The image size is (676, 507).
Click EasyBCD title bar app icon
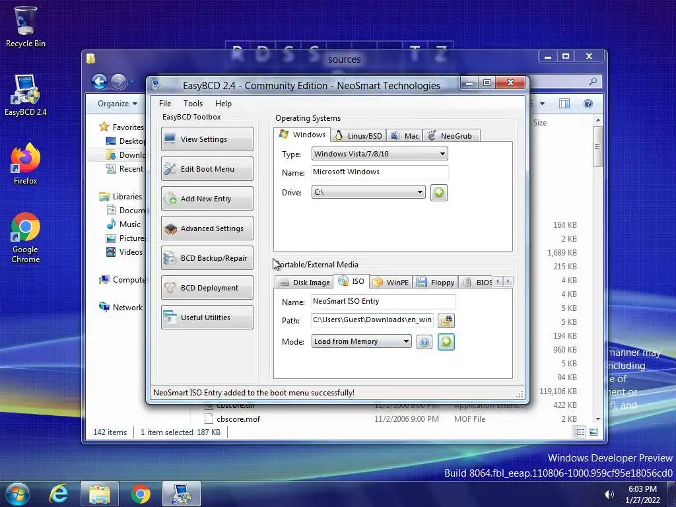point(156,85)
